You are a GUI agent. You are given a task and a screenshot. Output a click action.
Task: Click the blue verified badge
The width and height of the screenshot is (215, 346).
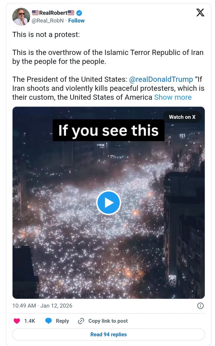[79, 13]
